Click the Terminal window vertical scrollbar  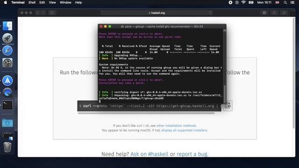click(x=225, y=94)
